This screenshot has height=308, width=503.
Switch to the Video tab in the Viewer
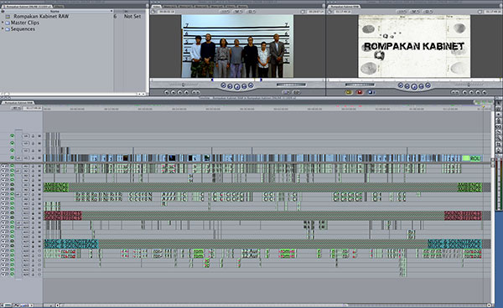pyautogui.click(x=156, y=7)
